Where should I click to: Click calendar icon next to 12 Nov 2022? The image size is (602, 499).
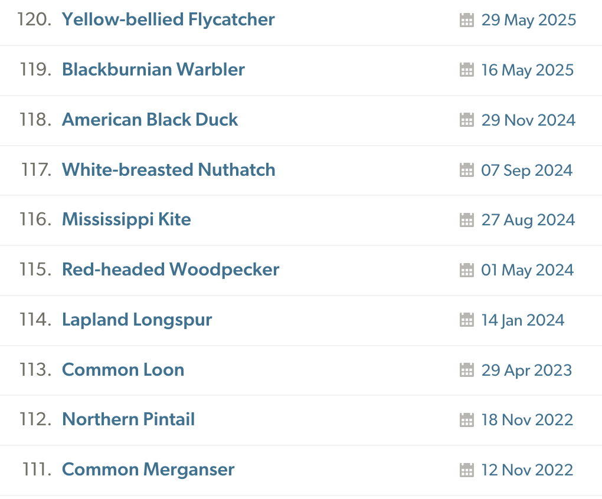point(466,470)
